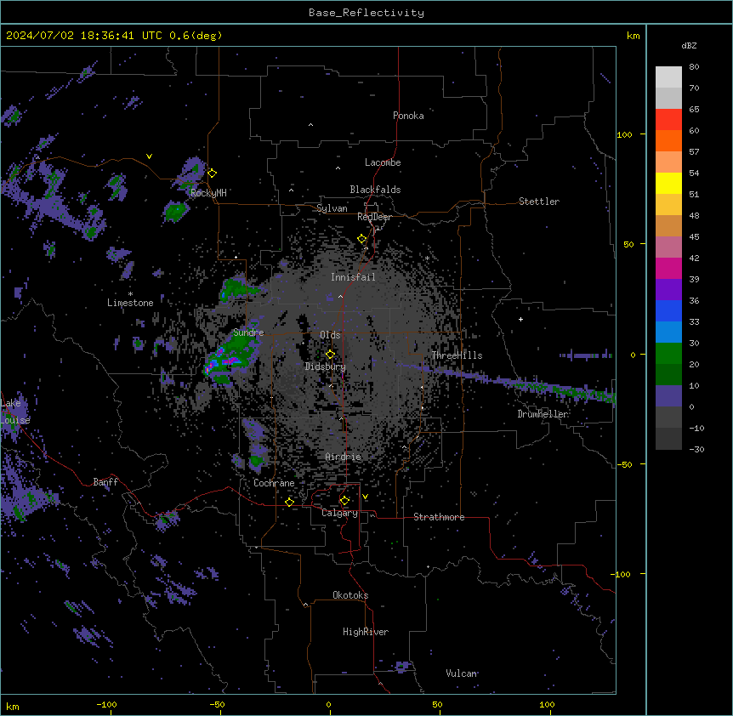Click the yellow station marker above Calgary
The image size is (733, 716).
coord(344,501)
